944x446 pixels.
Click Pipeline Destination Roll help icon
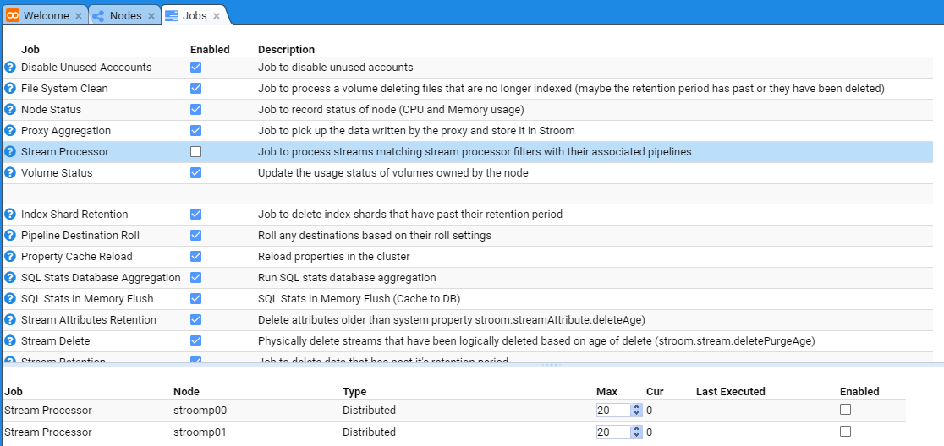(10, 236)
